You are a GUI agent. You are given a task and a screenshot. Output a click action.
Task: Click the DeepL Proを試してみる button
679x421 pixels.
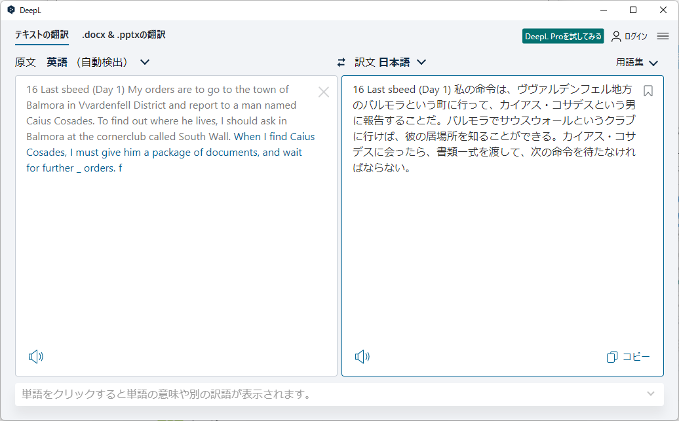[x=563, y=37]
